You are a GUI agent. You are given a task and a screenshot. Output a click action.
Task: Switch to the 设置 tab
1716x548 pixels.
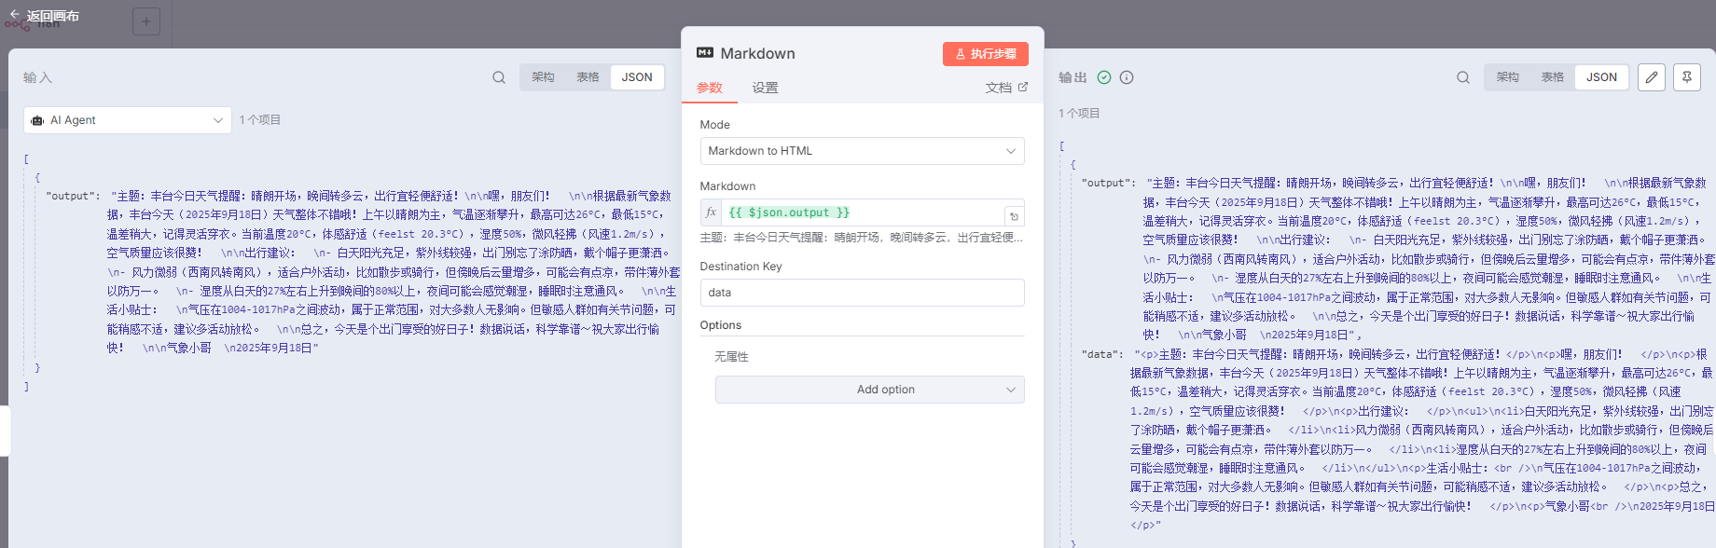[x=765, y=88]
